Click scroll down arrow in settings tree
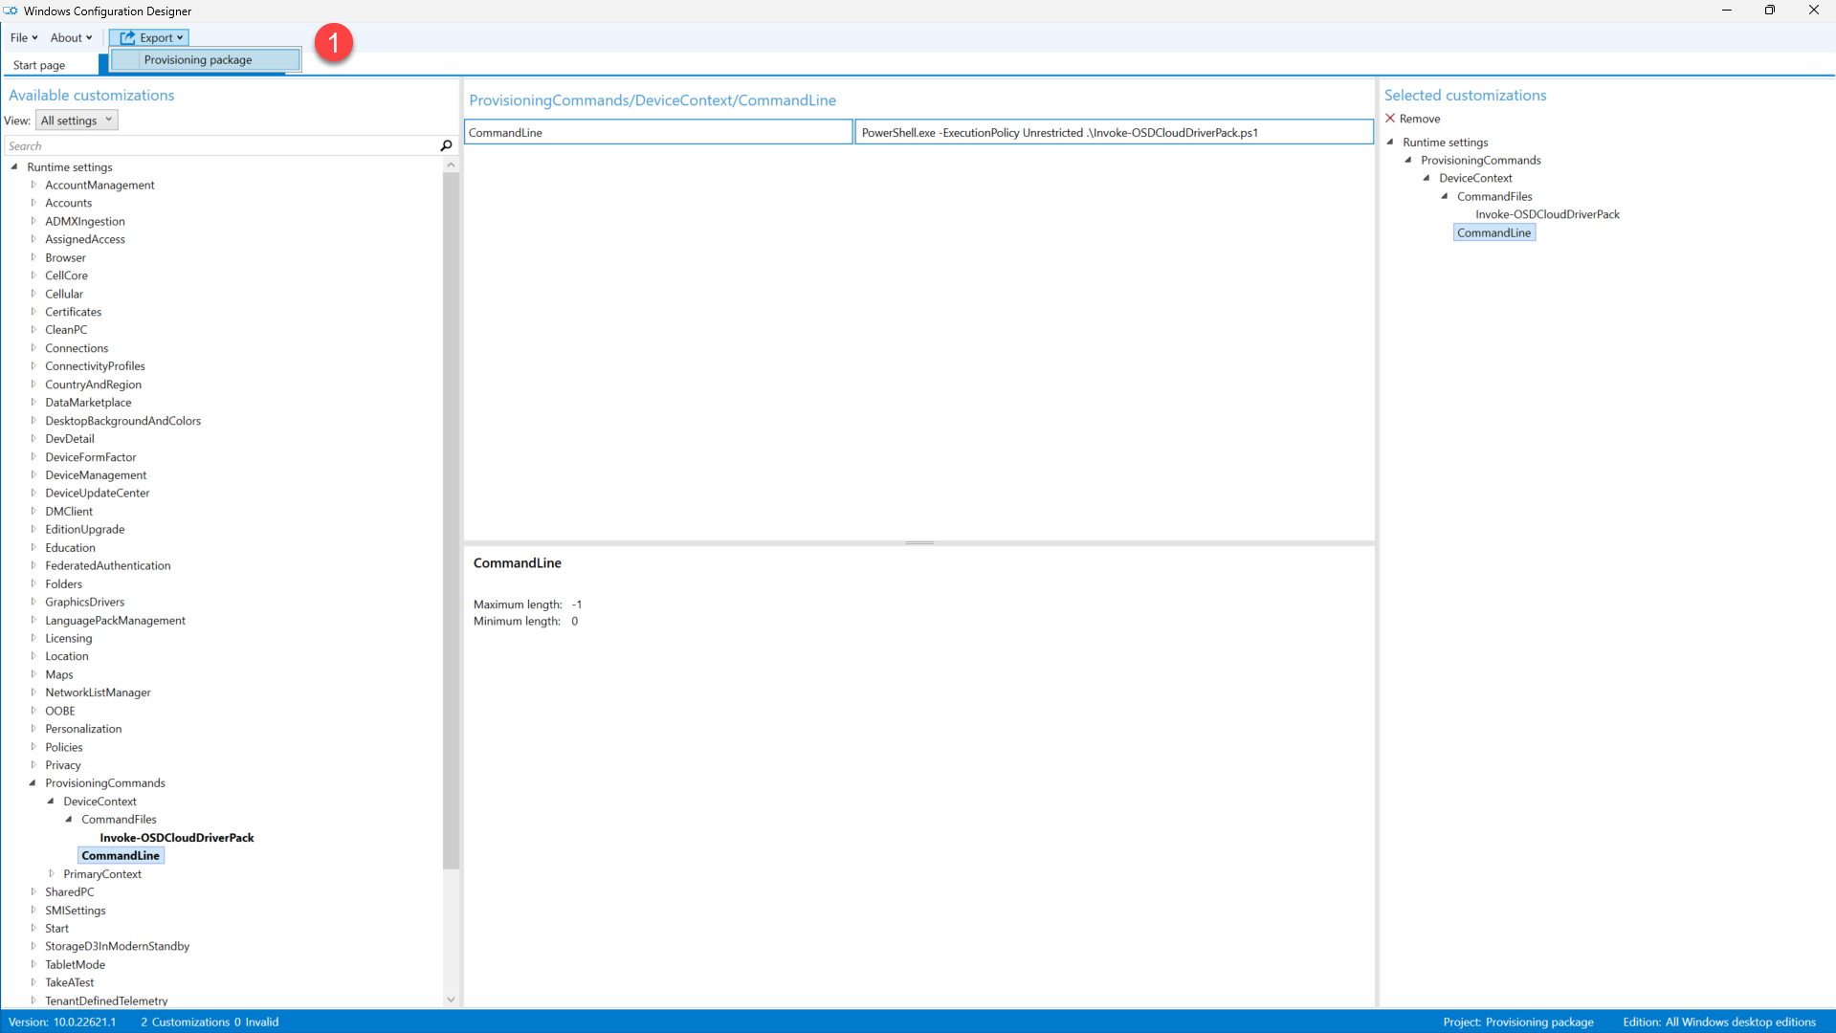Viewport: 1836px width, 1033px height. point(451,1000)
